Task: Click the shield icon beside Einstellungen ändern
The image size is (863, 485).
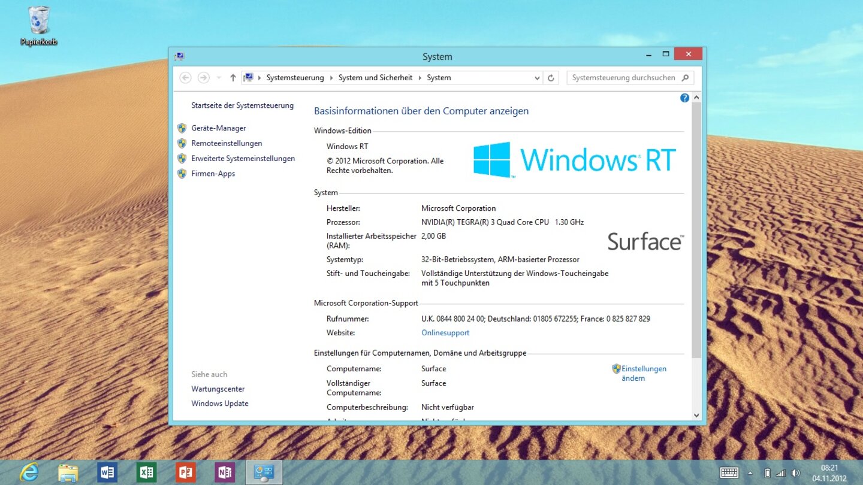Action: (x=616, y=369)
